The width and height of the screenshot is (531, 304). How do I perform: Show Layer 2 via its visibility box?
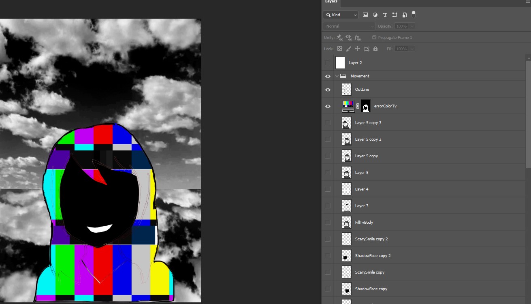click(328, 63)
